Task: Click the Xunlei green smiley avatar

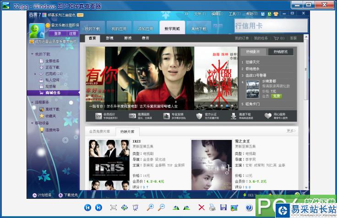Action: click(37, 31)
